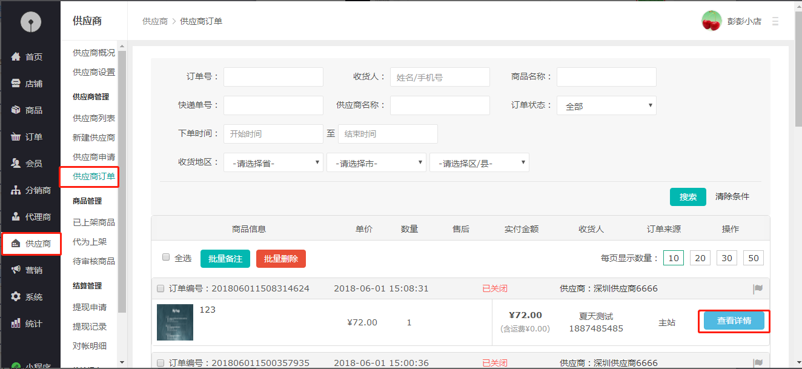Expand the 订单状态 dropdown showing 全部
Viewport: 802px width, 369px height.
coord(606,106)
